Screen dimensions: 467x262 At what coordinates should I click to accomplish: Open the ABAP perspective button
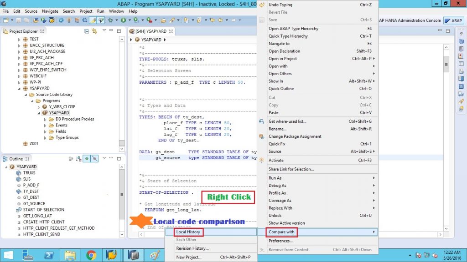[453, 20]
